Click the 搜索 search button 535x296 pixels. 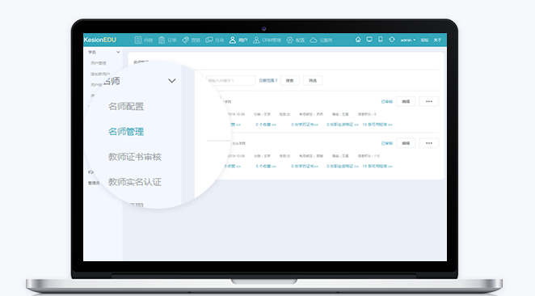click(289, 81)
